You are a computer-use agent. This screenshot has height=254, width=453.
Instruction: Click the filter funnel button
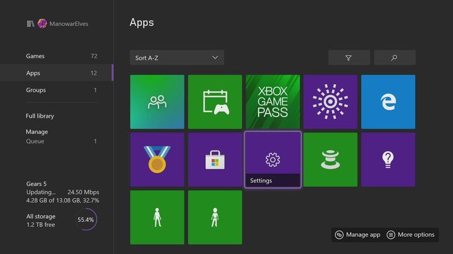[x=349, y=57]
